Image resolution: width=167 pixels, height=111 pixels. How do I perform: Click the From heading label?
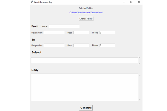(35, 26)
